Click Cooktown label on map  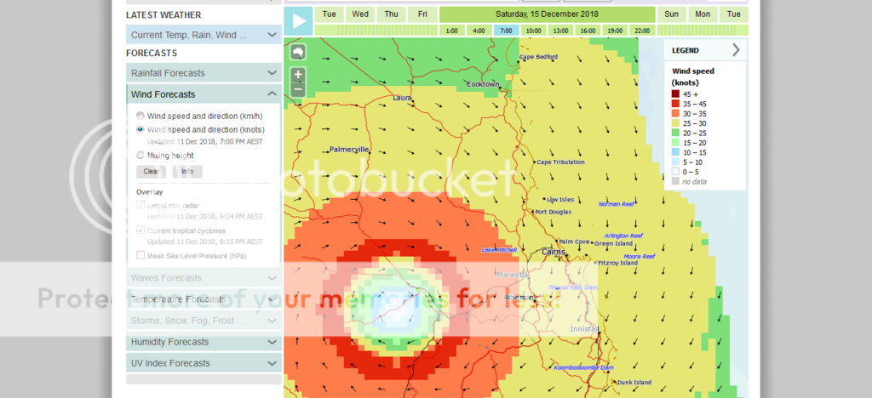click(483, 84)
